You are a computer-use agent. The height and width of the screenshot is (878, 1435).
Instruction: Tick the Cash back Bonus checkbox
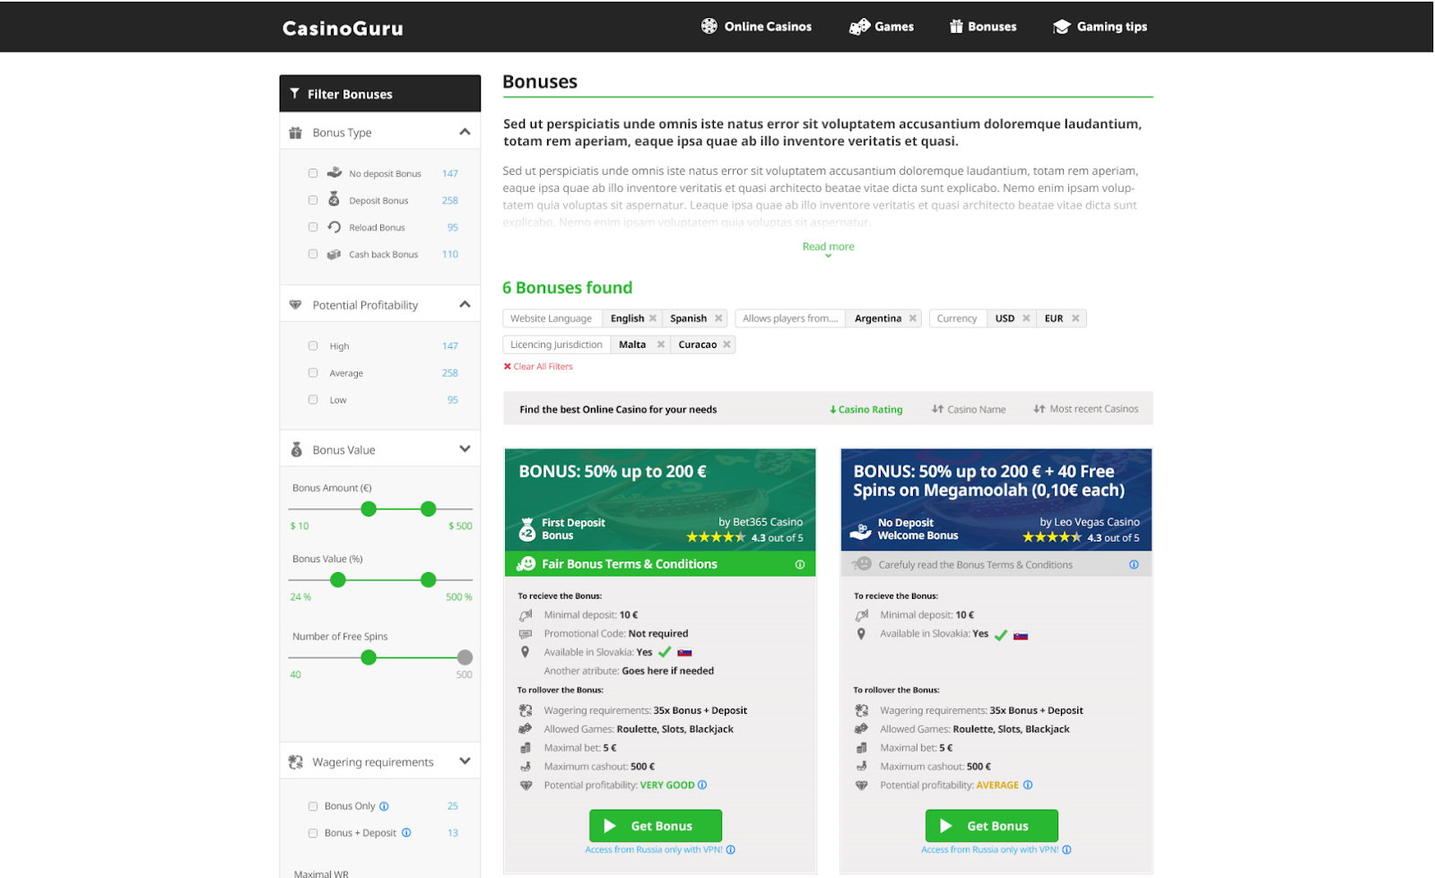[313, 254]
